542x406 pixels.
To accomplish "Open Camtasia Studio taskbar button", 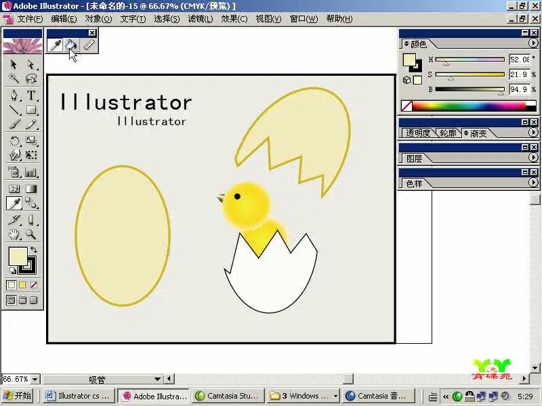I will point(227,396).
